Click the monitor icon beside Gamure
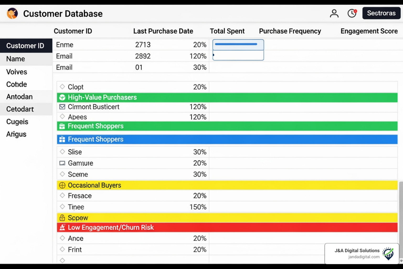403x269 pixels. coord(62,163)
